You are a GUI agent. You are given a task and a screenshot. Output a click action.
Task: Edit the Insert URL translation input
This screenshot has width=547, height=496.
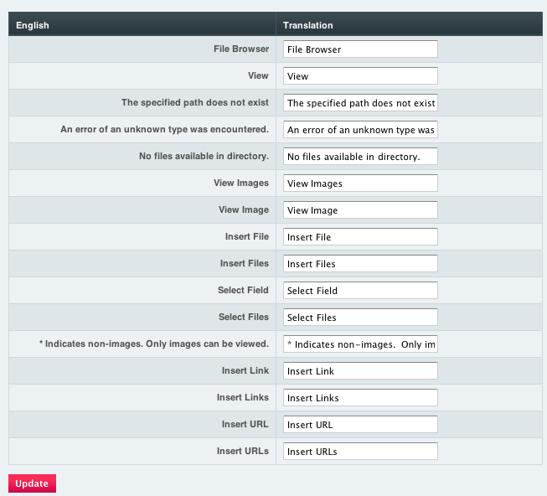[360, 425]
